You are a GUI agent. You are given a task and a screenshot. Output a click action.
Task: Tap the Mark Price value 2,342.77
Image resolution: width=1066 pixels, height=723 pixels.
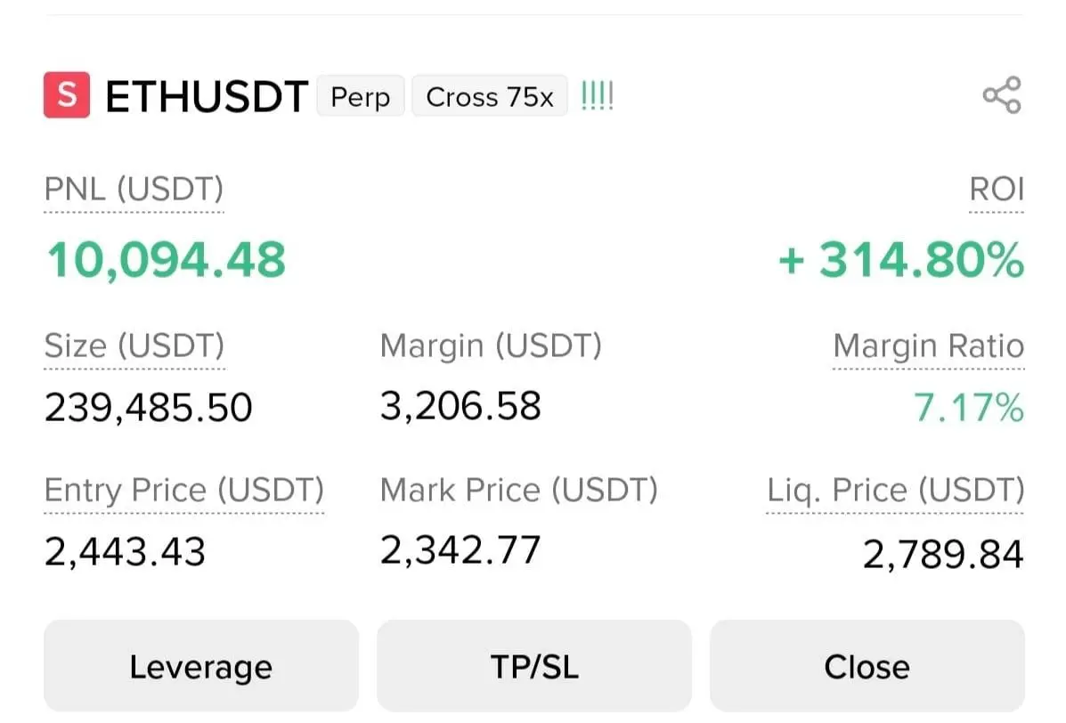pyautogui.click(x=460, y=549)
